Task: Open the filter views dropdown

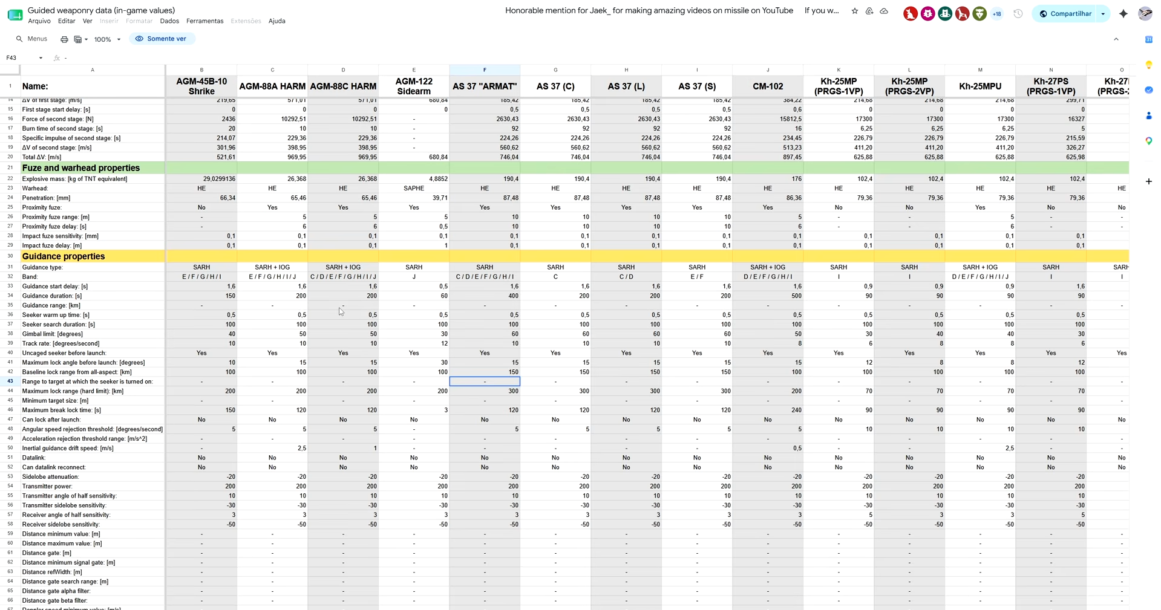Action: point(81,39)
